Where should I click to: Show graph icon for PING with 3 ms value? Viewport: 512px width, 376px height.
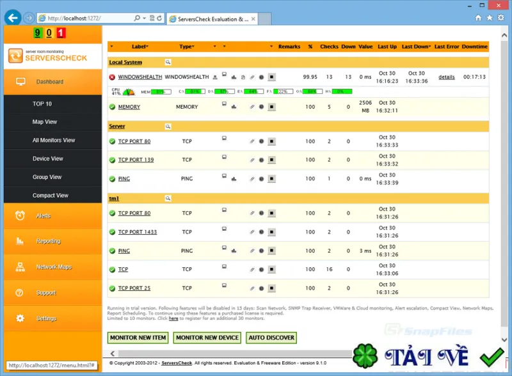[234, 251]
